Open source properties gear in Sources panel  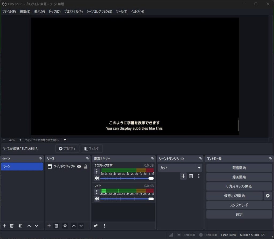point(65,226)
